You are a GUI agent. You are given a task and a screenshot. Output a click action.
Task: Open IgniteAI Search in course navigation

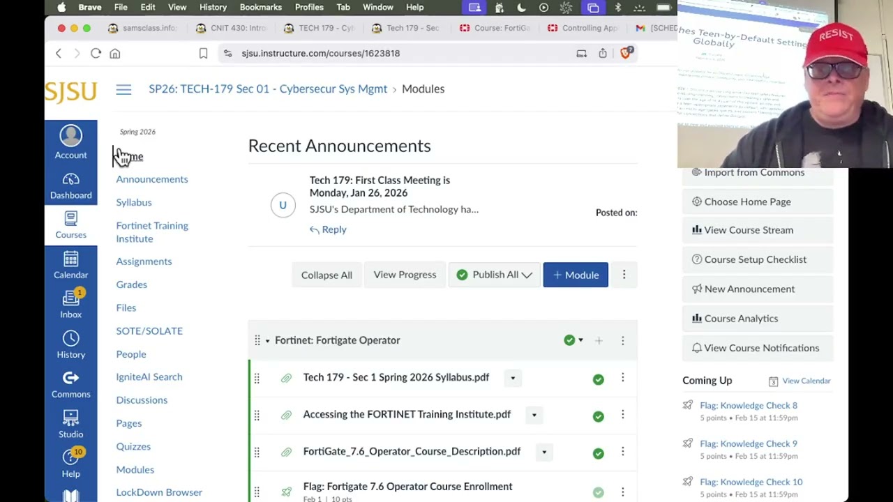149,377
